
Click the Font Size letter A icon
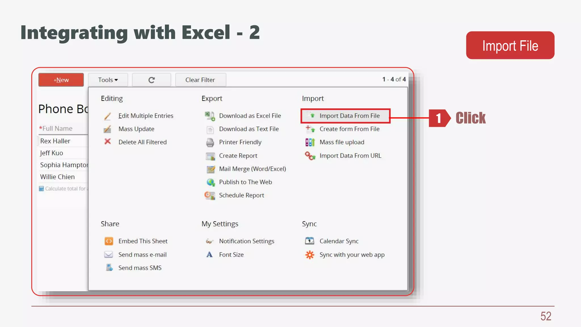click(209, 255)
